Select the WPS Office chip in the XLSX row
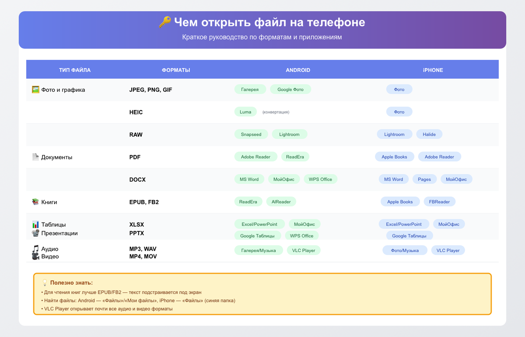This screenshot has height=337, width=525. tap(301, 236)
